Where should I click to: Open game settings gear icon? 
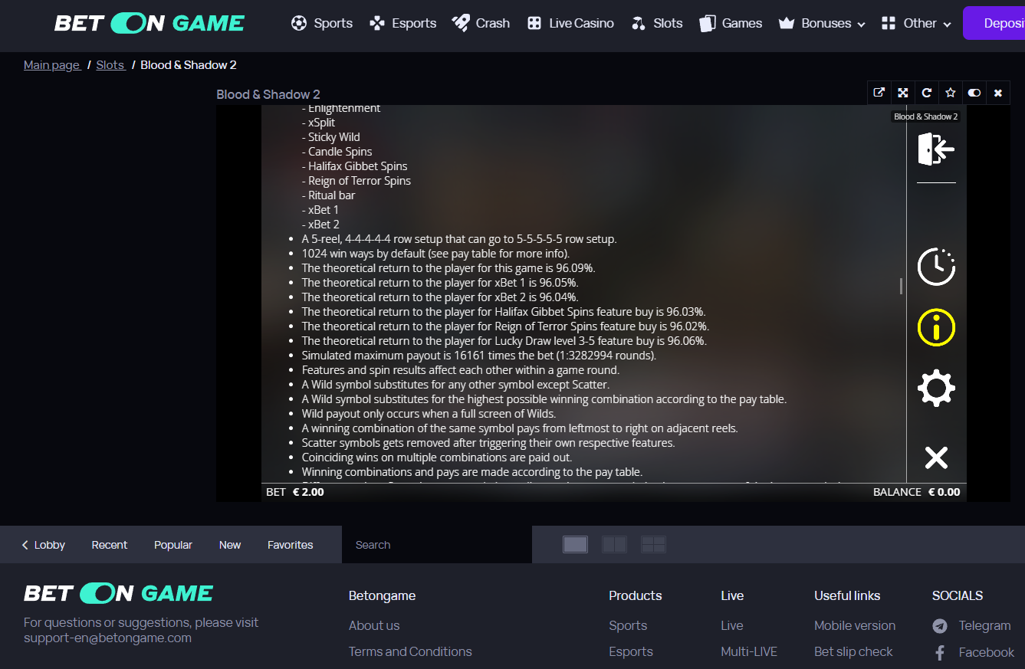936,389
